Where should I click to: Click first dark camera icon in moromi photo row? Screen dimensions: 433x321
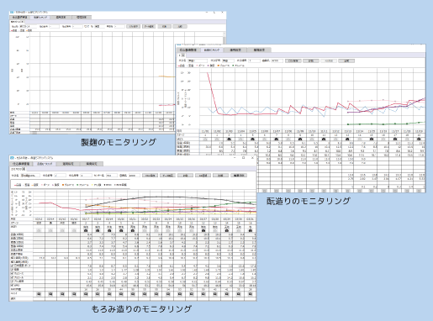click(86, 230)
